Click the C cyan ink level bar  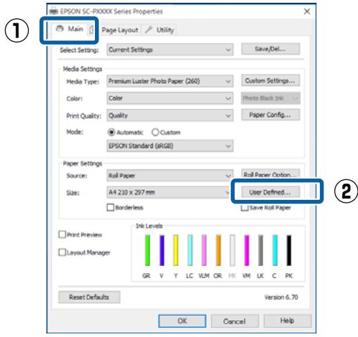[275, 250]
